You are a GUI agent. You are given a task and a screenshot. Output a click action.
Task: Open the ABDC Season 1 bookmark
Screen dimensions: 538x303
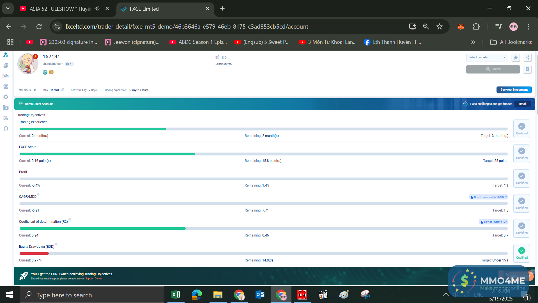click(198, 42)
